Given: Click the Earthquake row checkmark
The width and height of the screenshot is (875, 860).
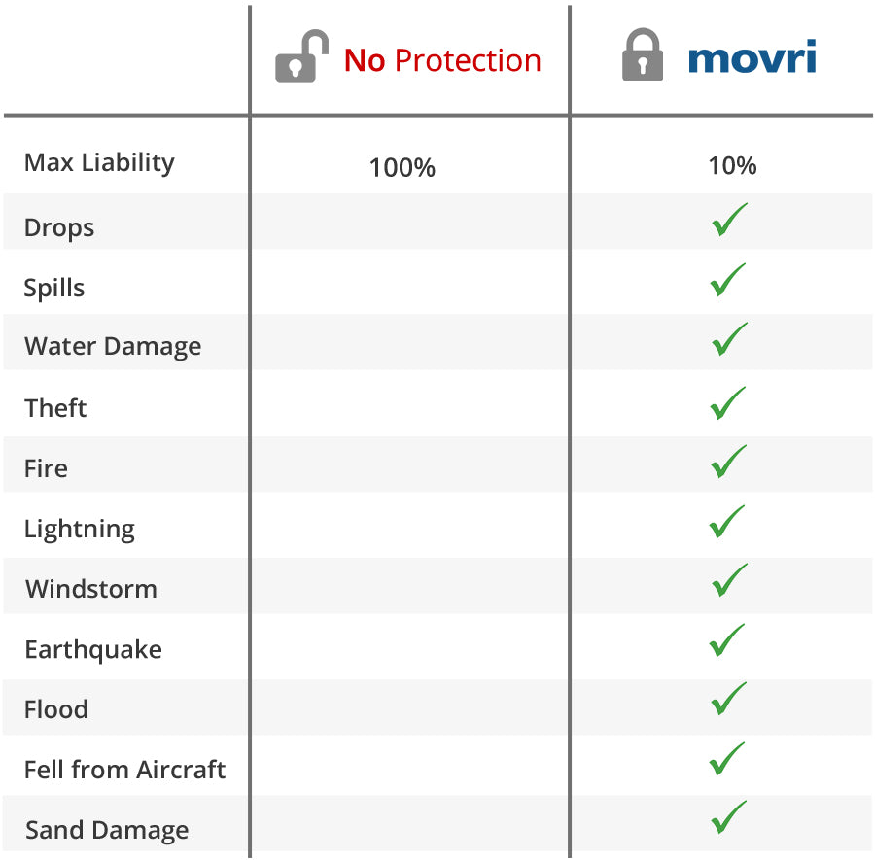Looking at the screenshot, I should [728, 640].
